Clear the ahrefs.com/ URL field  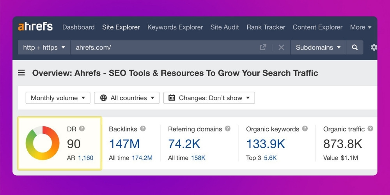point(281,47)
